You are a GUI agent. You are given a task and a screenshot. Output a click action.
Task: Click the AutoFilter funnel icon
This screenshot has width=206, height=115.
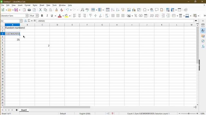click(x=123, y=10)
